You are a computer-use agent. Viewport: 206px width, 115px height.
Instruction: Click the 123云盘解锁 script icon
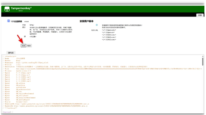[9, 21]
